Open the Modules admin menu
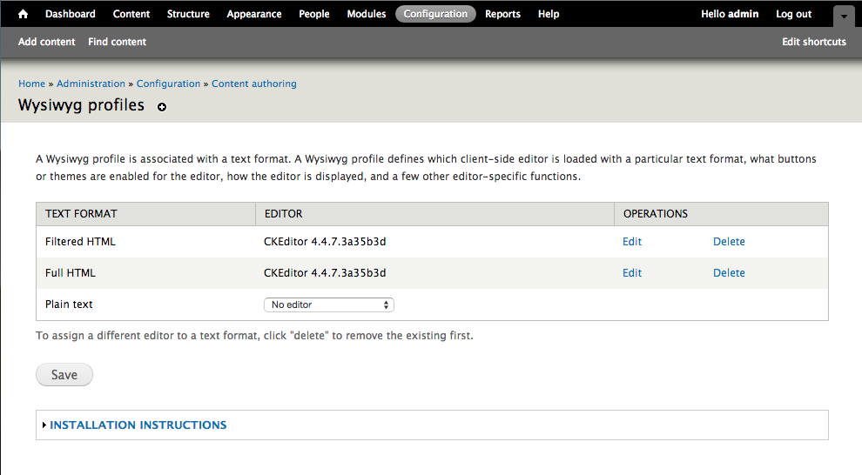This screenshot has height=475, width=862. tap(366, 14)
